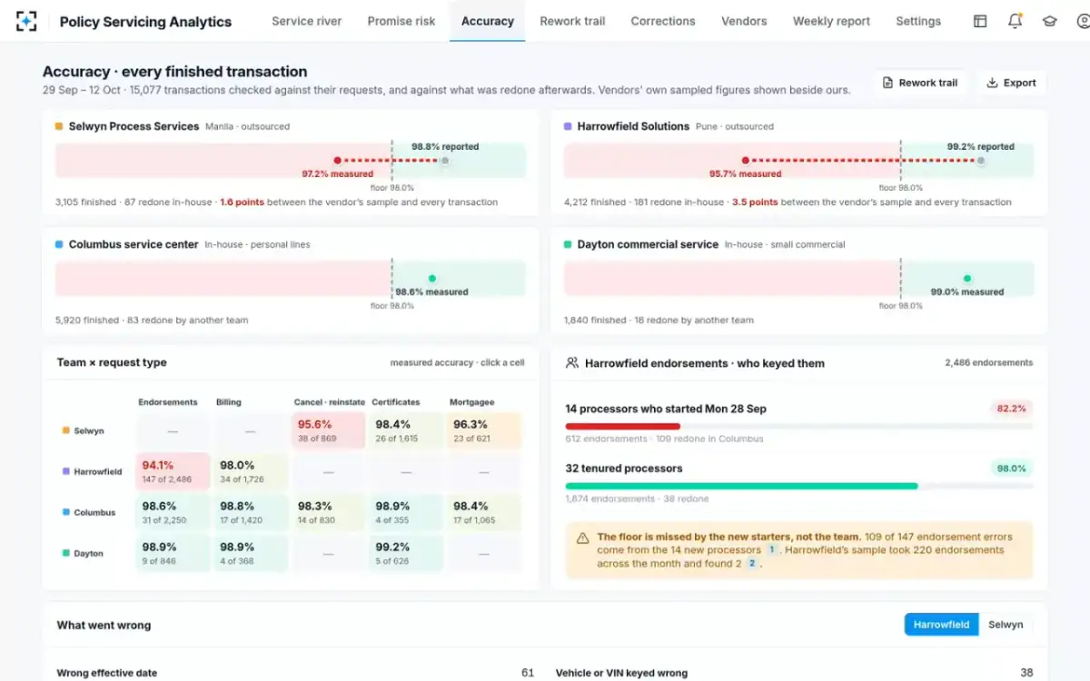Open the graduation cap learning icon
This screenshot has width=1090, height=681.
click(x=1049, y=21)
